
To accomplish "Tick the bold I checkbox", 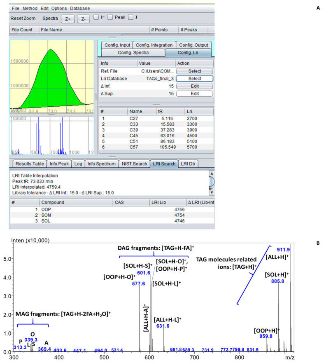I will point(131,17).
